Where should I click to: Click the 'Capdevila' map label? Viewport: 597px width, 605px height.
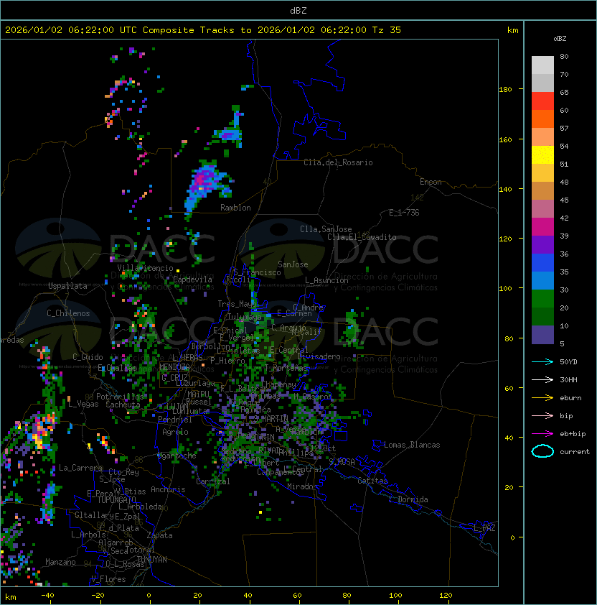click(192, 280)
